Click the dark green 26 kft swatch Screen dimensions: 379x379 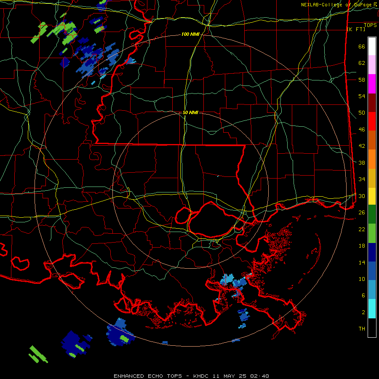(x=372, y=214)
